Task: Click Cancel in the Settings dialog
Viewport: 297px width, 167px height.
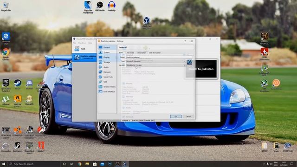Action: [188, 116]
